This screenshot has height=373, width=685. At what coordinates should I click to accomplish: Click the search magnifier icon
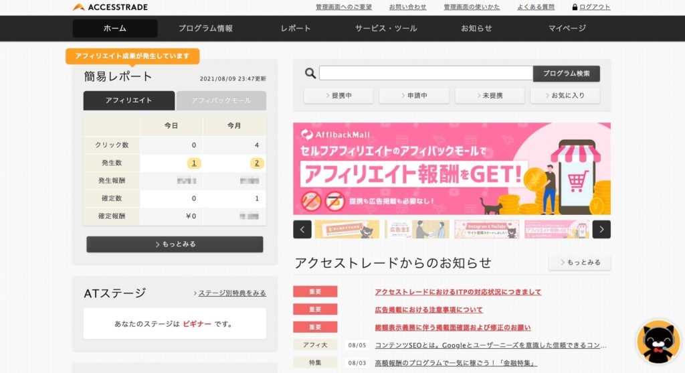(310, 74)
